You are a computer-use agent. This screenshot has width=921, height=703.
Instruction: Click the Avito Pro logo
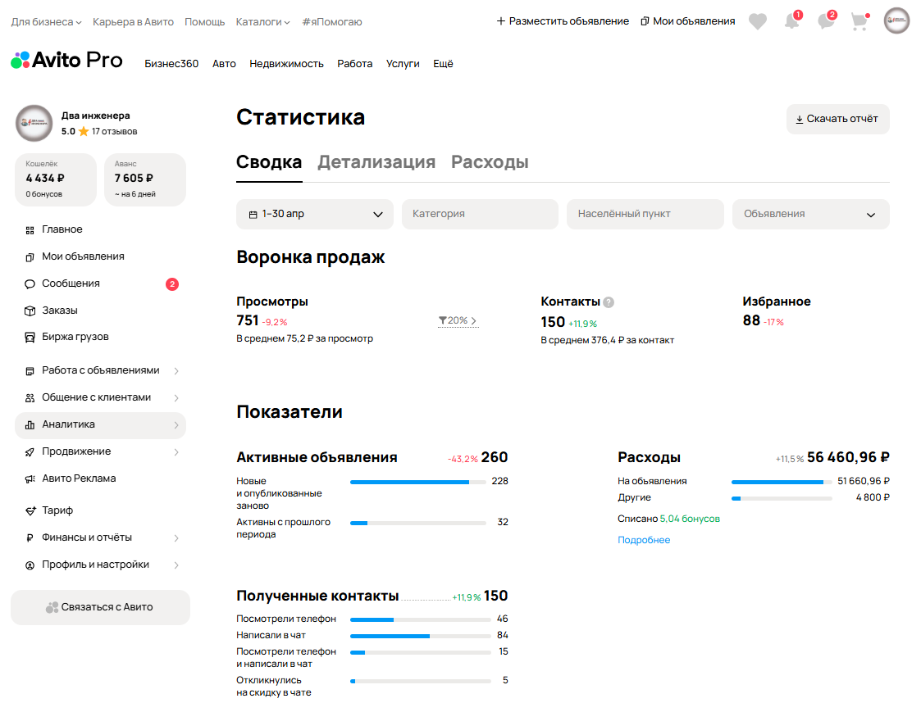(67, 60)
